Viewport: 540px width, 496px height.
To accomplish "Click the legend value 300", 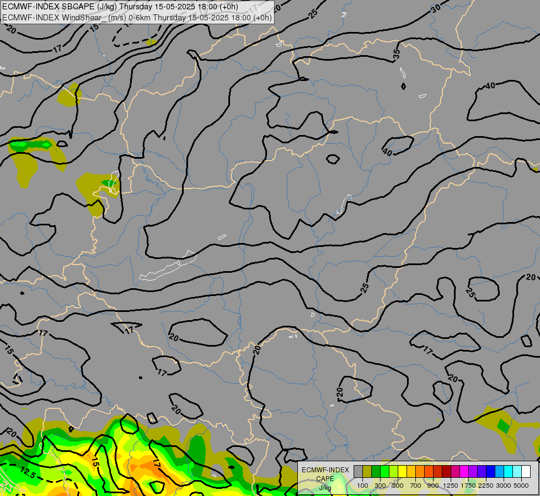I will coord(380,486).
